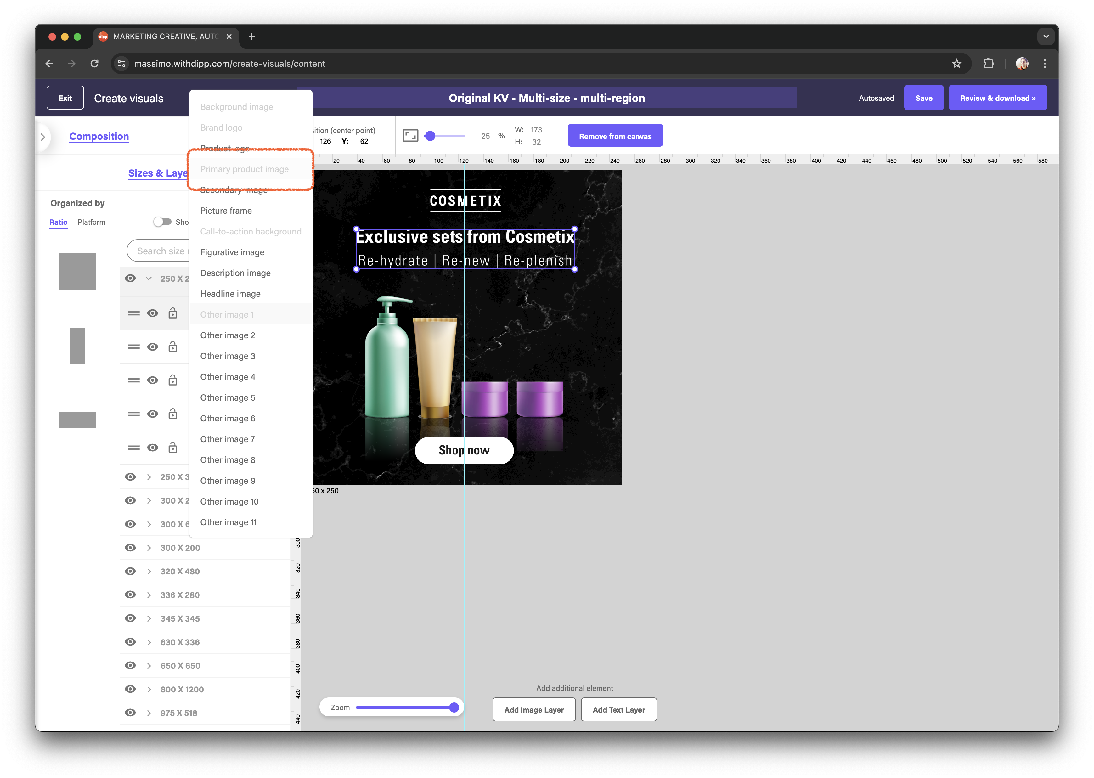Toggle visibility of the 250 X 2 size group
1094x778 pixels.
130,278
